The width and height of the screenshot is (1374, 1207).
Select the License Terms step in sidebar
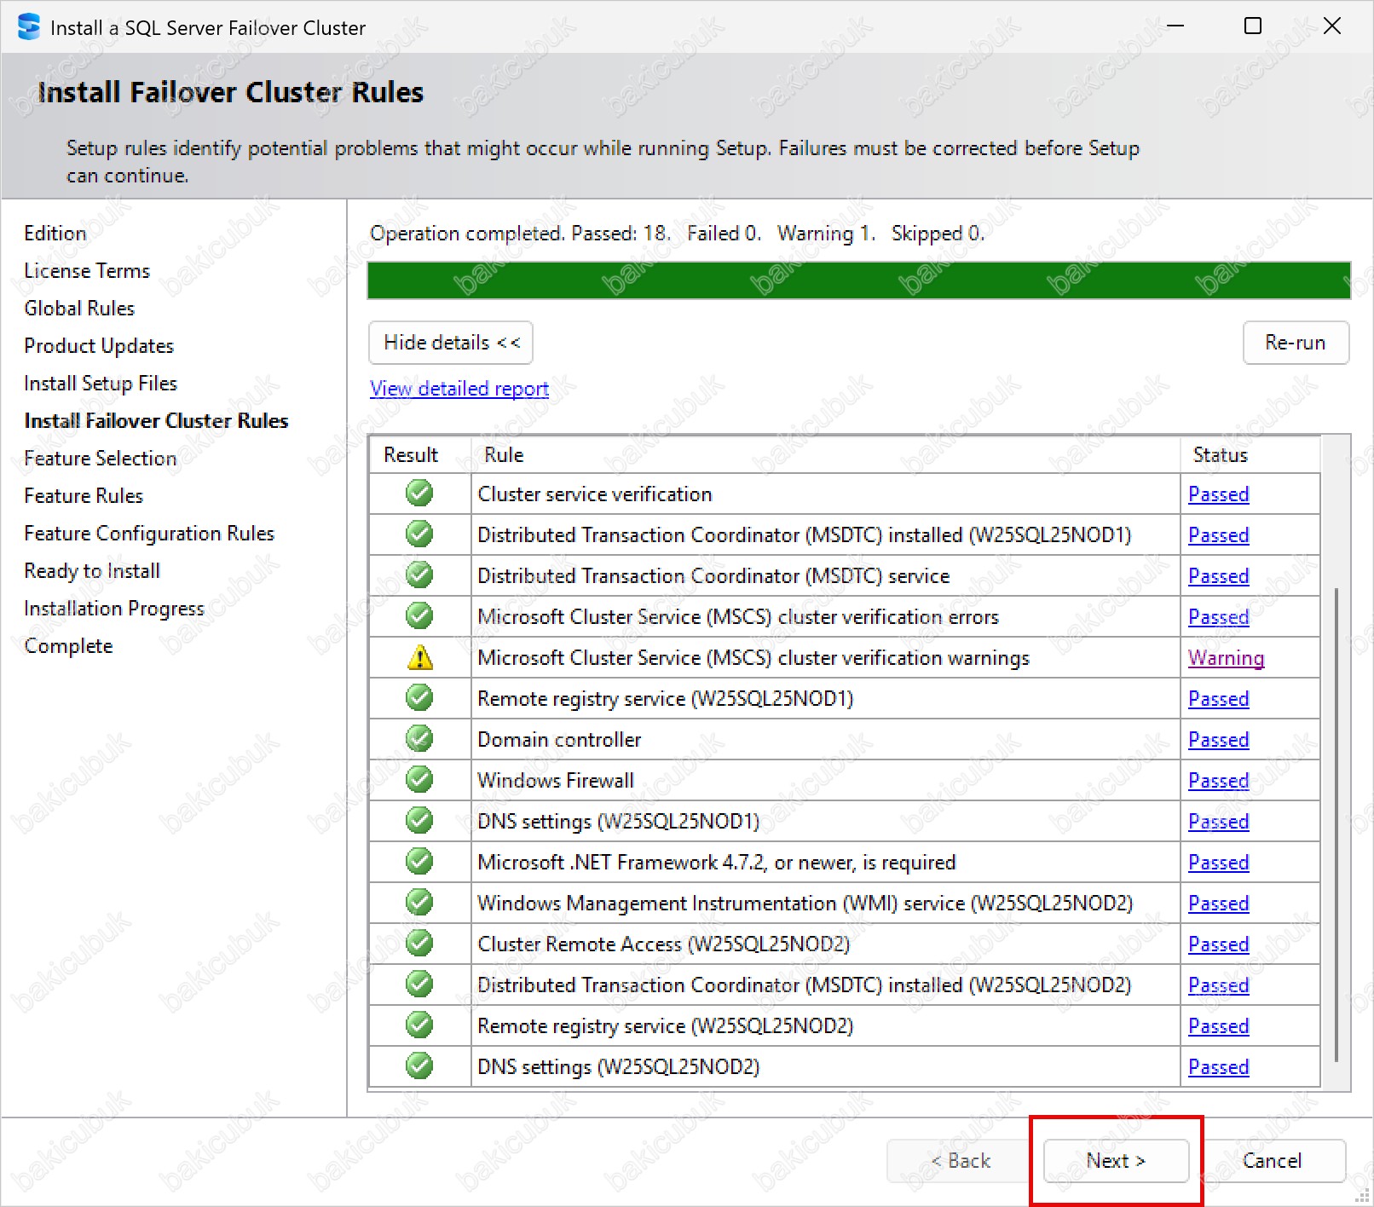[87, 271]
